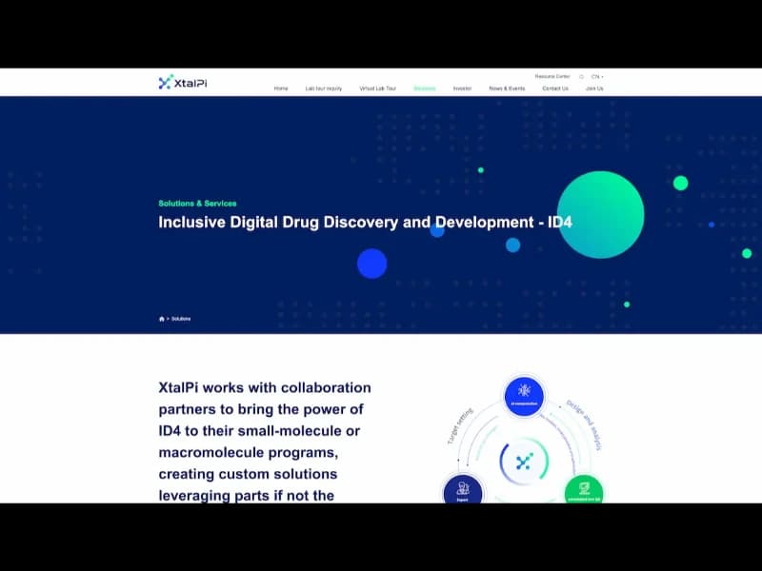Click the Solutions breadcrumb link

181,319
